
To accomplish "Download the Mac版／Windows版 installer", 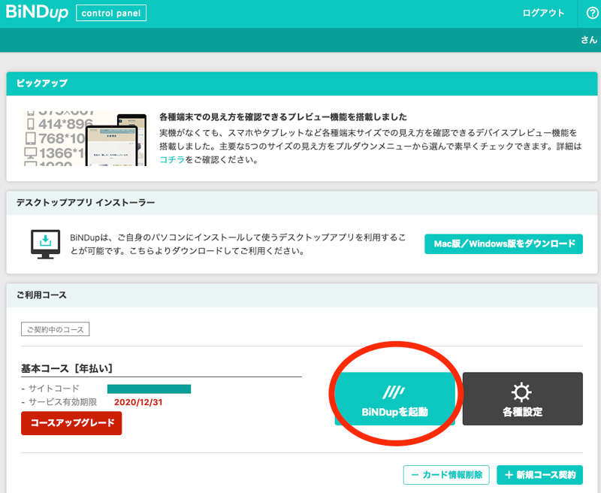I will pyautogui.click(x=503, y=243).
